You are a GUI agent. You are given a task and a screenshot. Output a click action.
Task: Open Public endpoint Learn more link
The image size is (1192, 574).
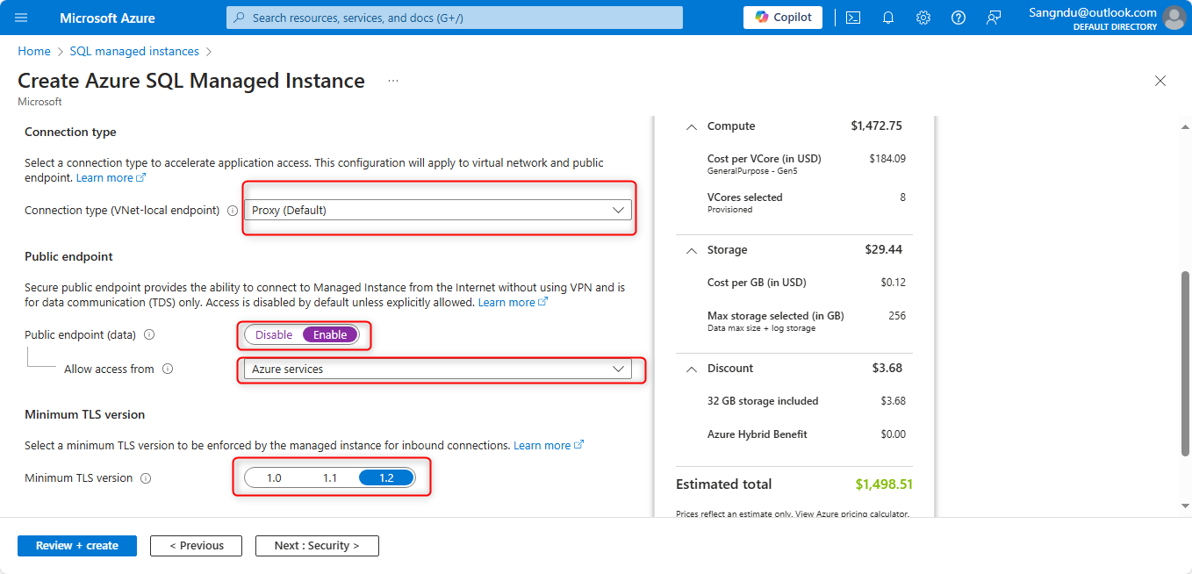pos(513,303)
